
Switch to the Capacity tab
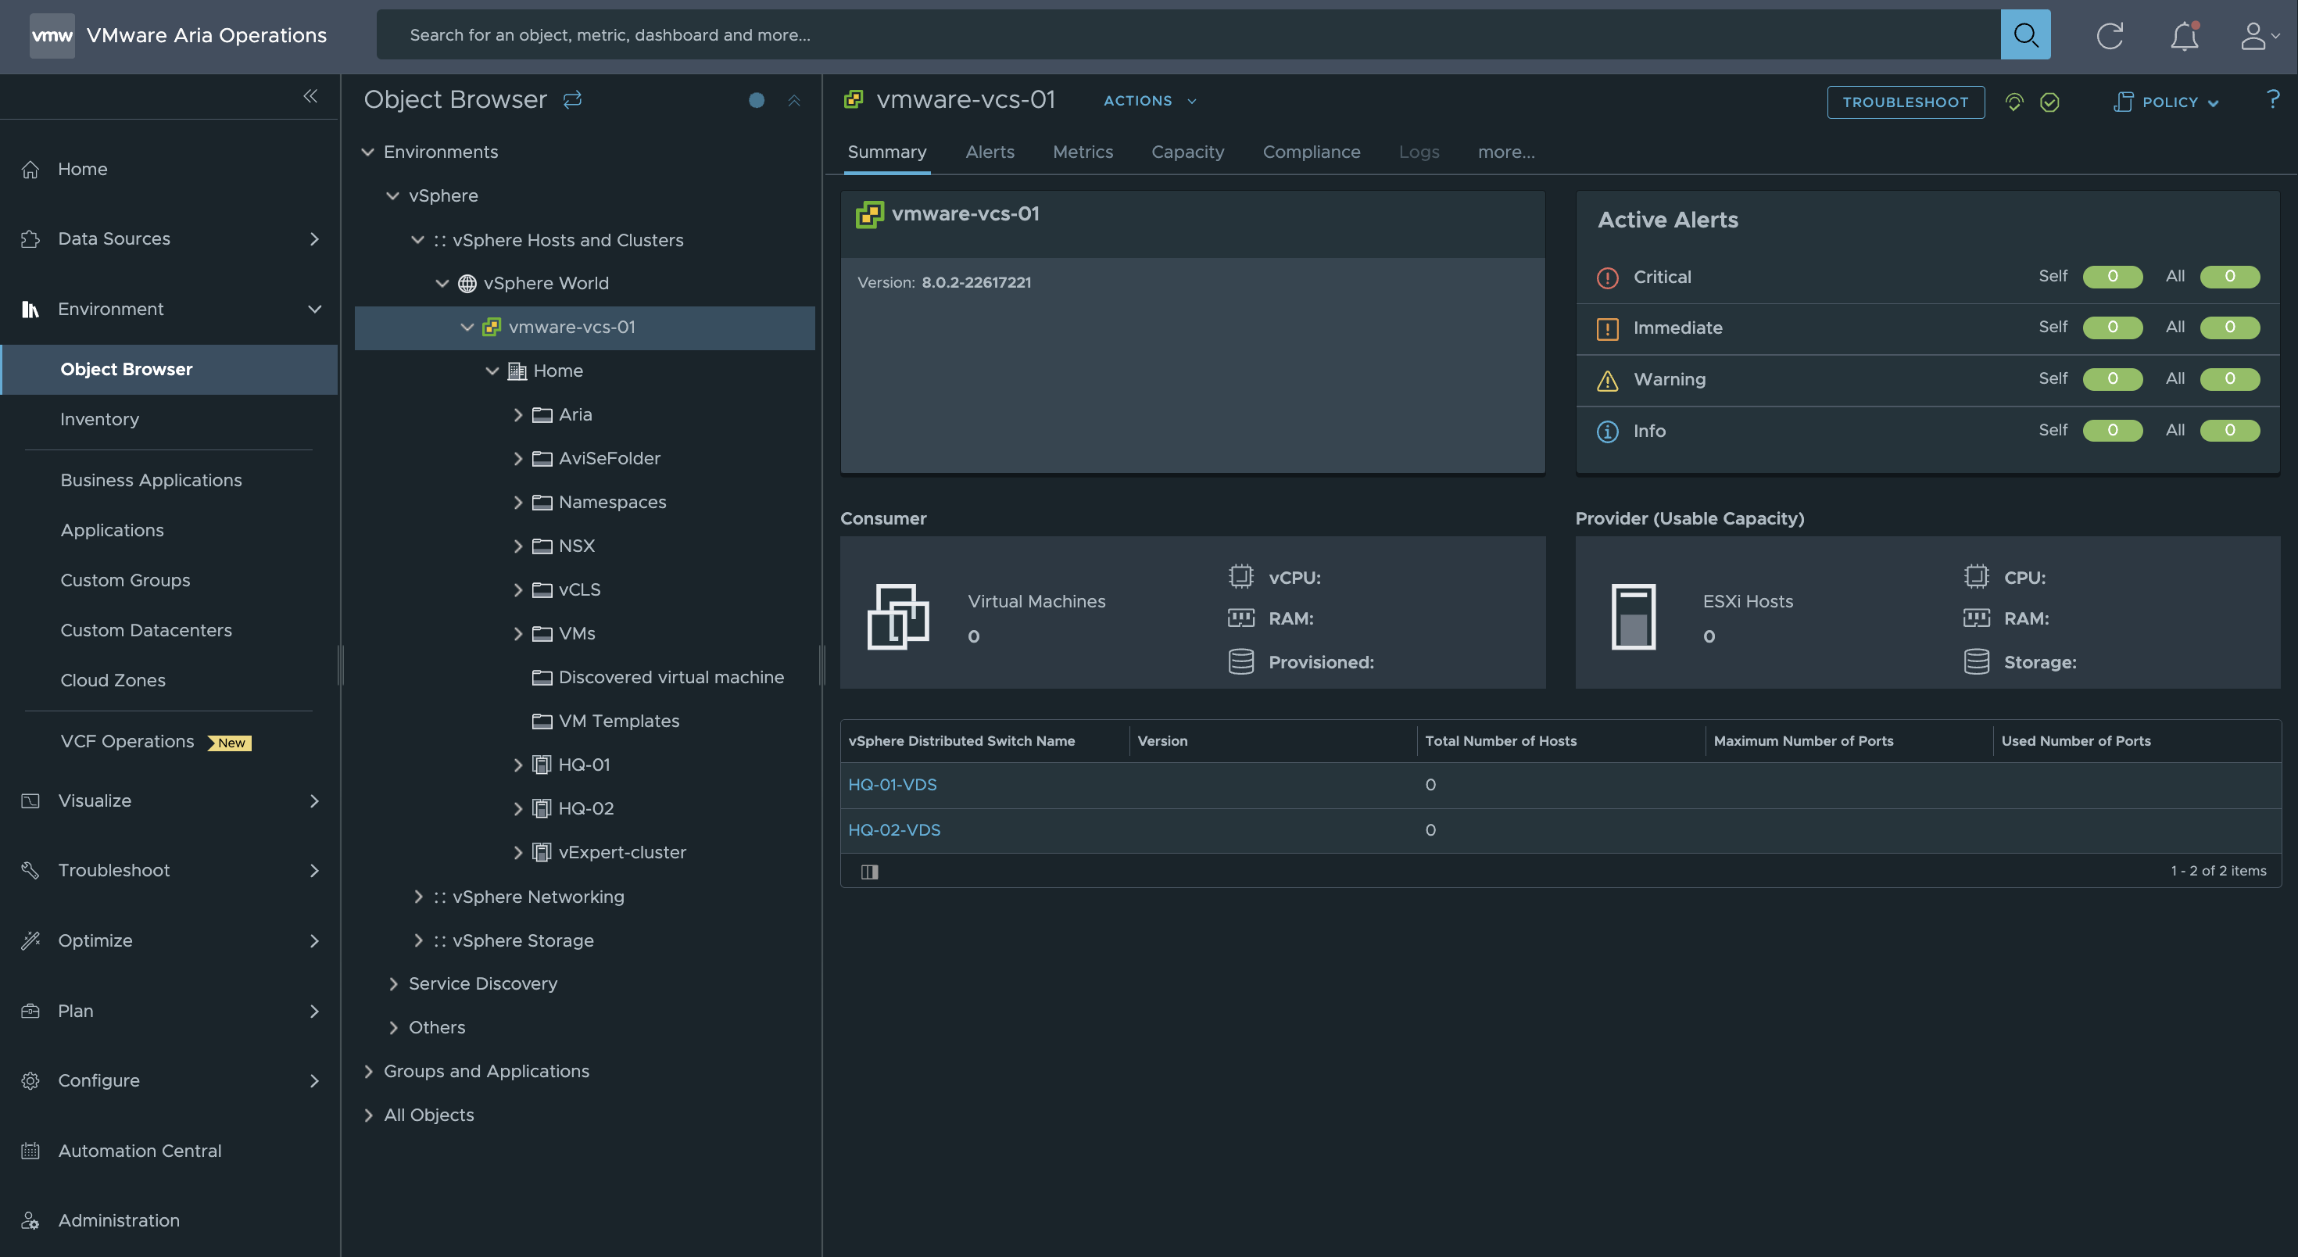[1187, 152]
